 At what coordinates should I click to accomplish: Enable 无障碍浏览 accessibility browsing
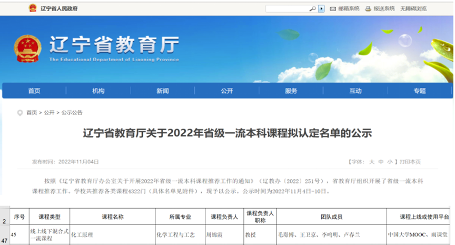413,8
